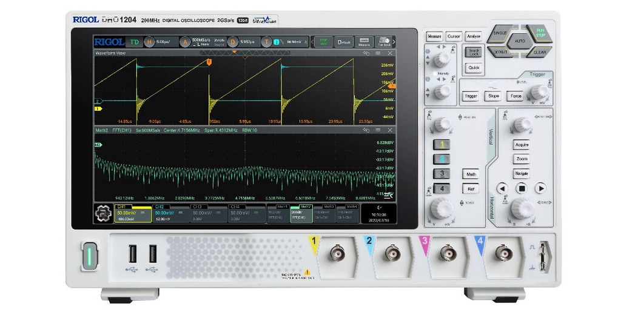Tap the on-screen Default shortcut icon
The width and height of the screenshot is (621, 315).
[x=343, y=42]
